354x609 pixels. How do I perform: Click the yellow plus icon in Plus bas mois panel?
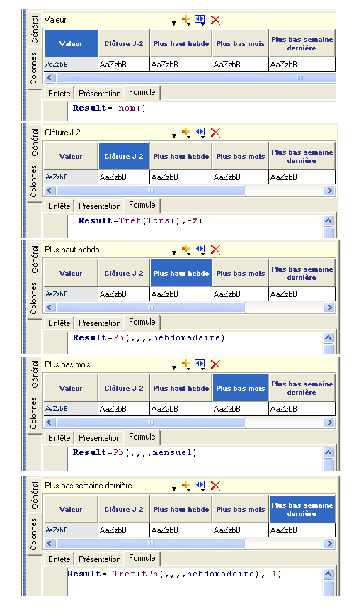pyautogui.click(x=186, y=364)
